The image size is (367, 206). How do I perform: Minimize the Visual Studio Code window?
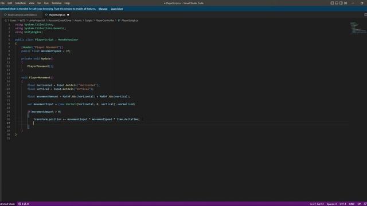[353, 3]
